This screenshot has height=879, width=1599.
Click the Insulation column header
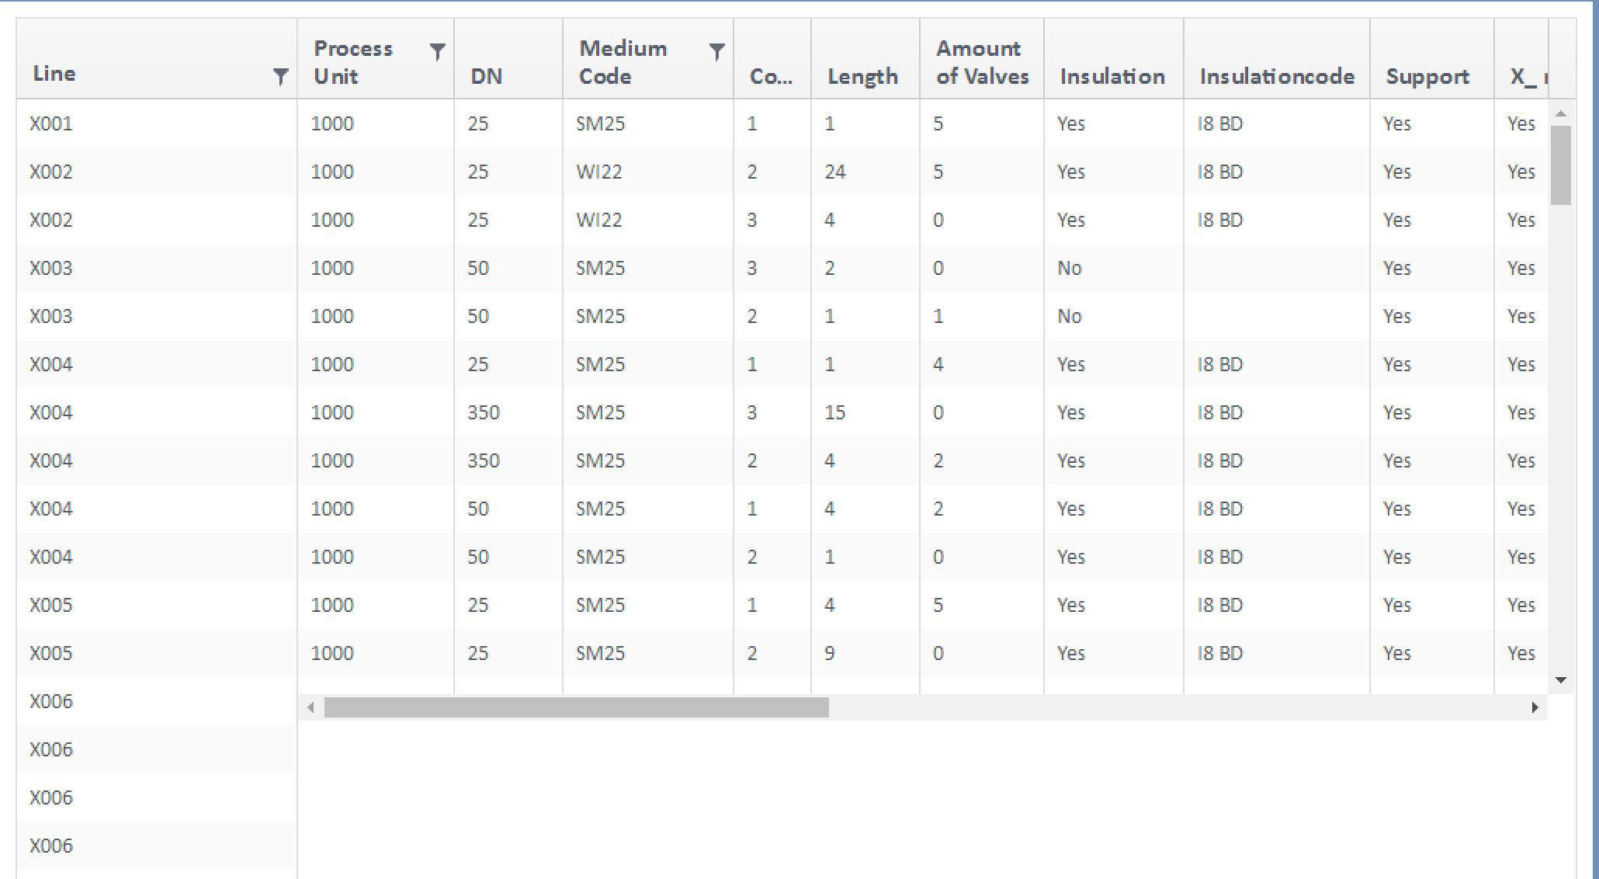tap(1112, 76)
